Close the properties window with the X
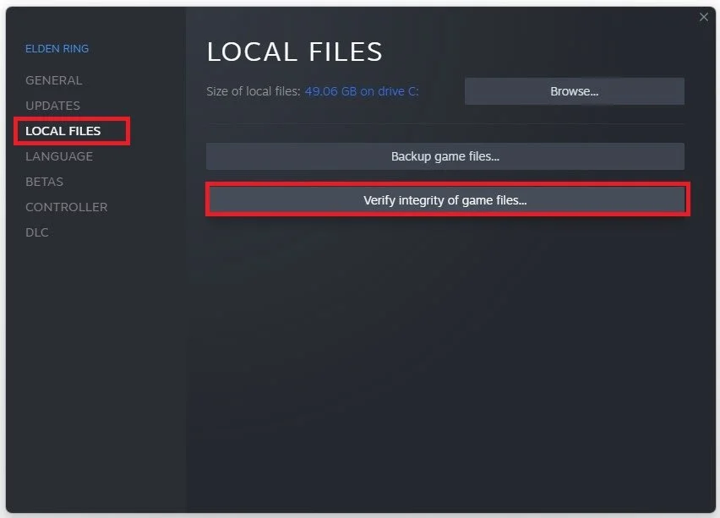The height and width of the screenshot is (518, 720). pos(703,17)
